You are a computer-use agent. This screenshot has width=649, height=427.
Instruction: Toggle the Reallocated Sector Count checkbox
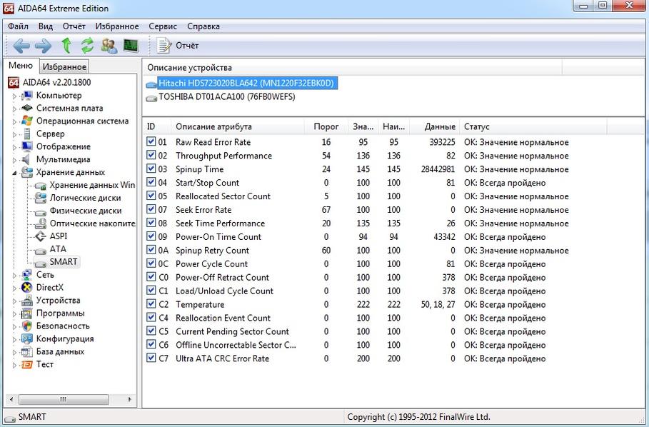point(151,196)
